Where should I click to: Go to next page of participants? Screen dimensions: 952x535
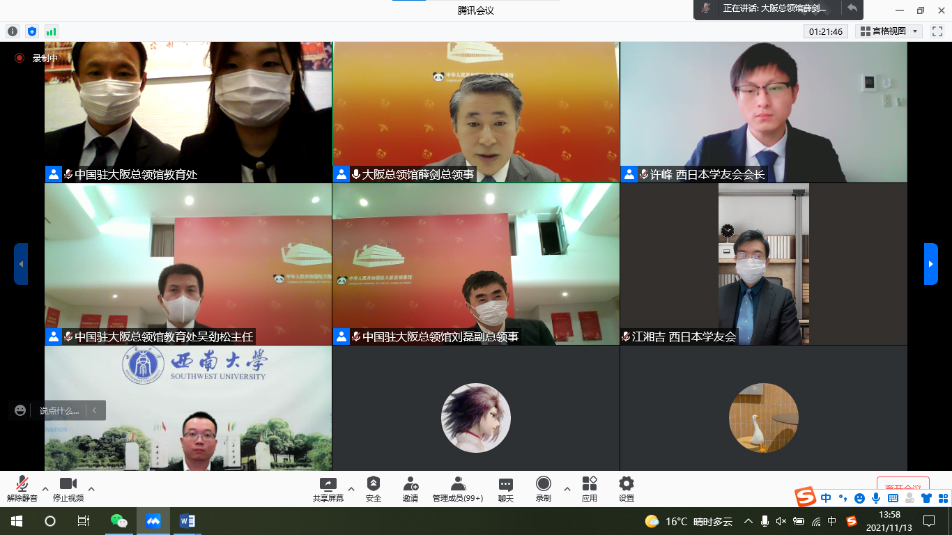pyautogui.click(x=930, y=264)
